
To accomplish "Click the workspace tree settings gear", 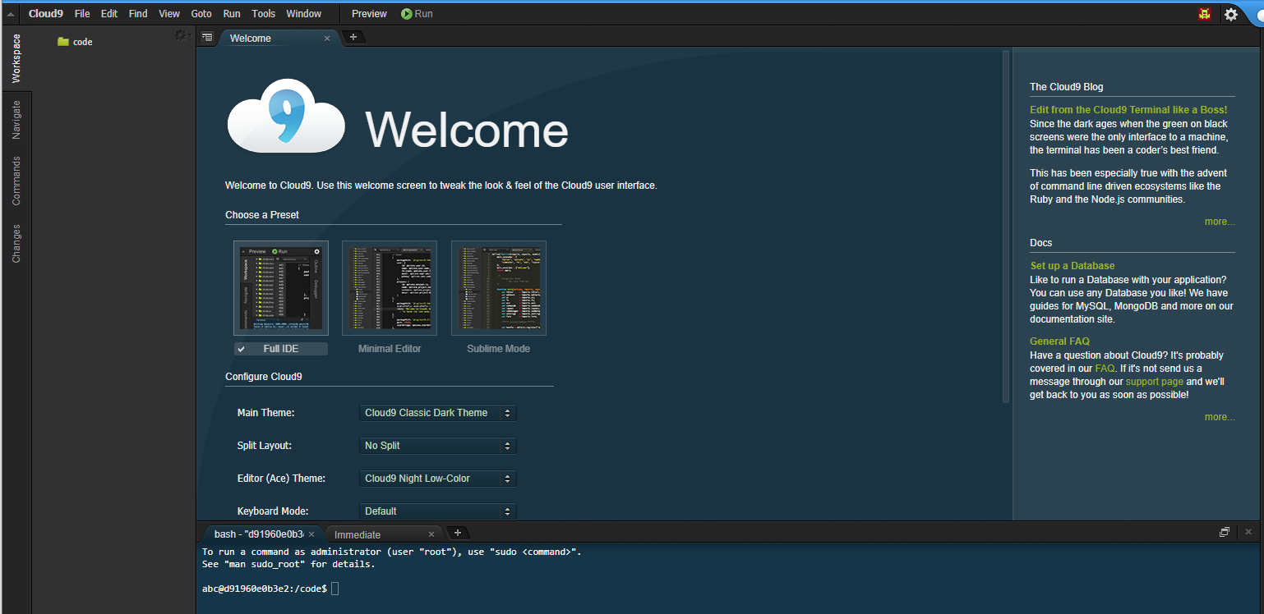I will (x=181, y=35).
